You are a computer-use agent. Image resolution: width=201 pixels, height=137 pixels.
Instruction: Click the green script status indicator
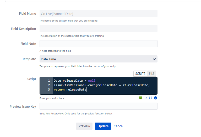(140, 98)
